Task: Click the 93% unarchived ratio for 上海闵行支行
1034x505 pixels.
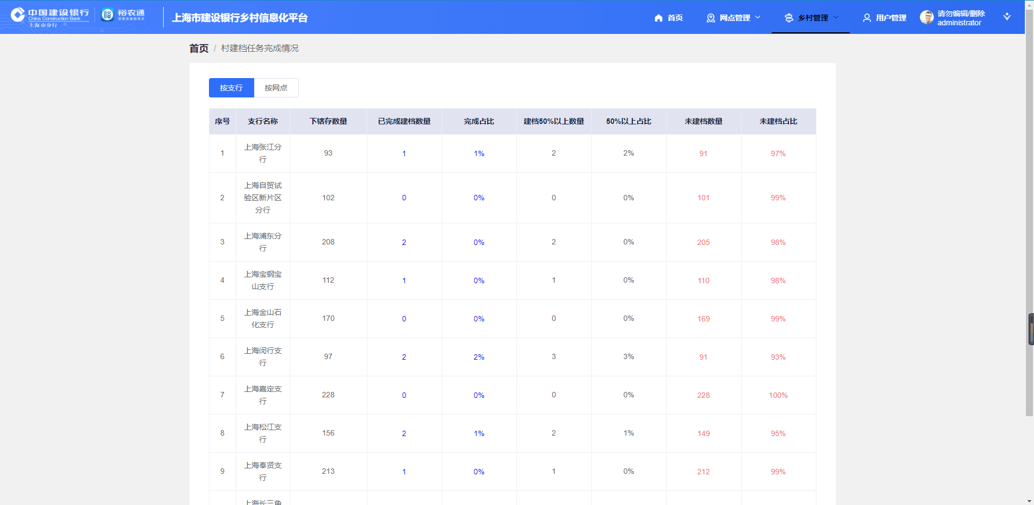Action: [778, 357]
